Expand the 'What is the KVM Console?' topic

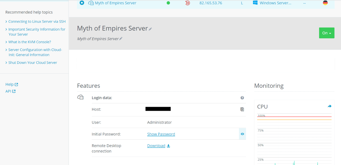30,42
